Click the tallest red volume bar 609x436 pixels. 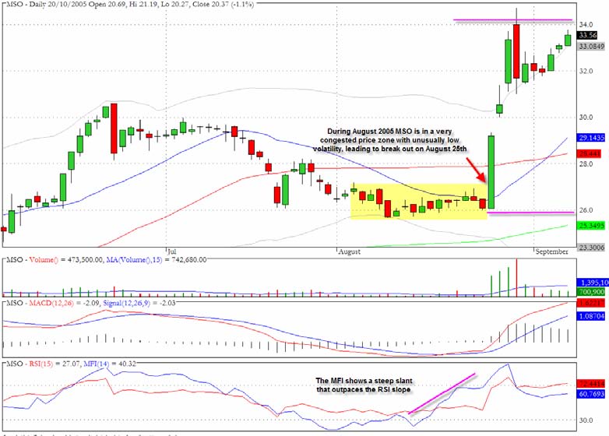coord(516,278)
